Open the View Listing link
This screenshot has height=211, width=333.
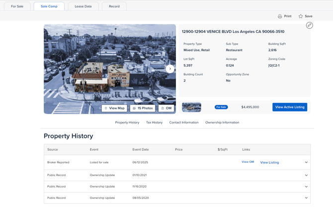click(x=269, y=162)
